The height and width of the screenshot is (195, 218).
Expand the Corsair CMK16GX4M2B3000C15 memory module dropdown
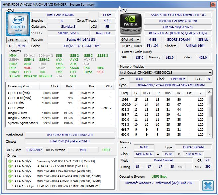(x=165, y=73)
